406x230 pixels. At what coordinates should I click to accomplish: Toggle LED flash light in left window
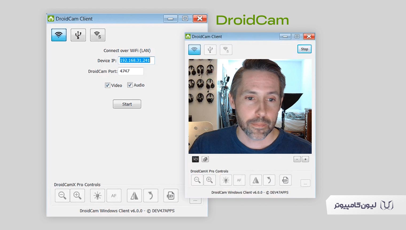(97, 195)
